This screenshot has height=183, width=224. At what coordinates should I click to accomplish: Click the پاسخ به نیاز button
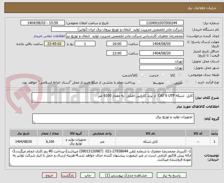tap(171, 175)
